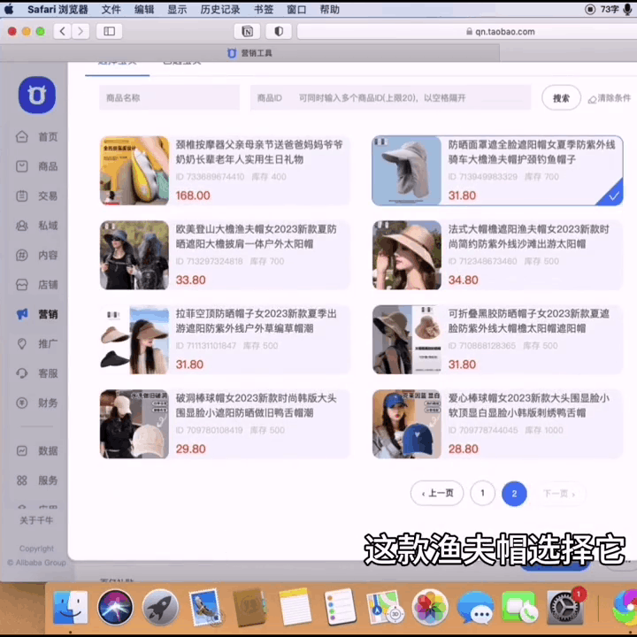Screen dimensions: 637x637
Task: Select the 破洞棒球帽 product card
Action: 225,424
